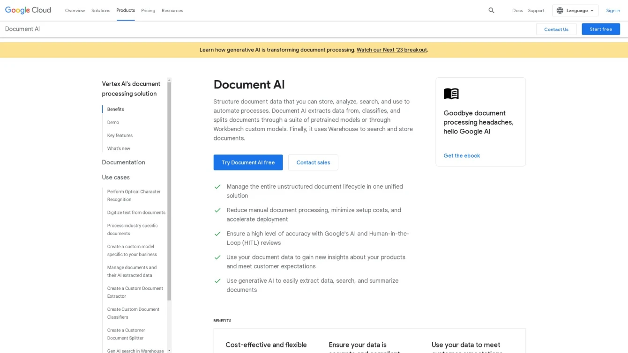Screen dimensions: 628x353
Task: Open Create a Custom Document Extractor link
Action: pyautogui.click(x=135, y=292)
